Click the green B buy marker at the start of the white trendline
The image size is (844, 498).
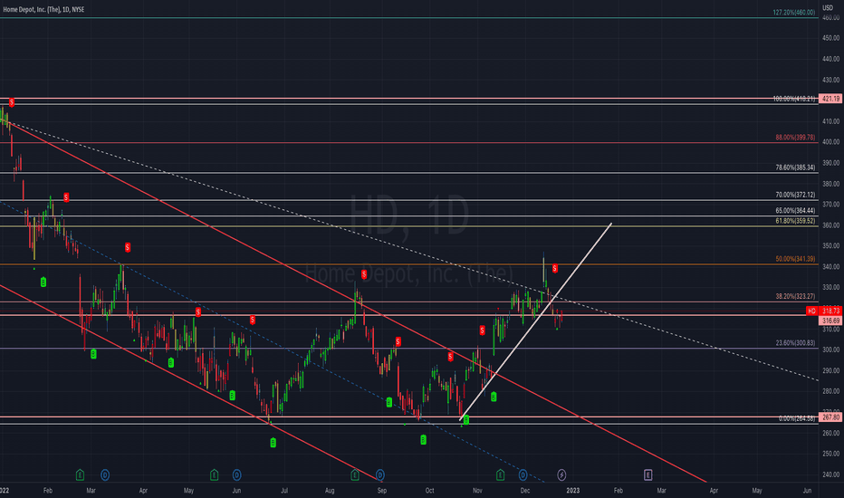tap(466, 420)
